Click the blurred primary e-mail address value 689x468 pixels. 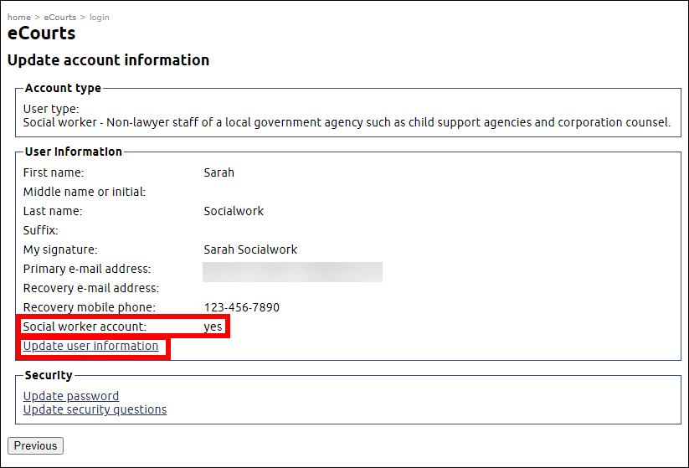(x=292, y=271)
